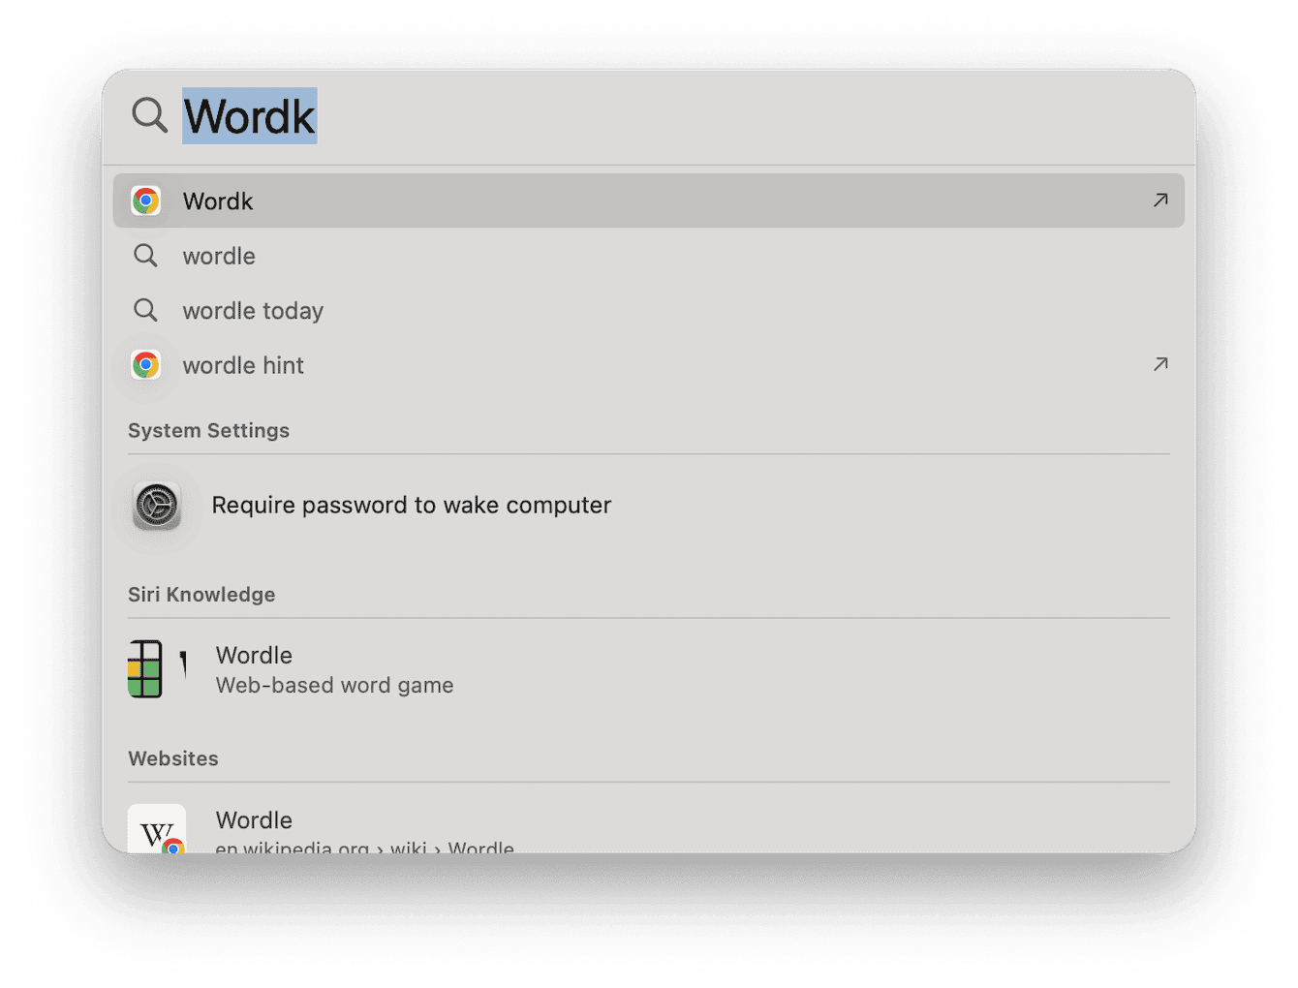Click the arrow icon on the Wordk result row

(x=1159, y=201)
